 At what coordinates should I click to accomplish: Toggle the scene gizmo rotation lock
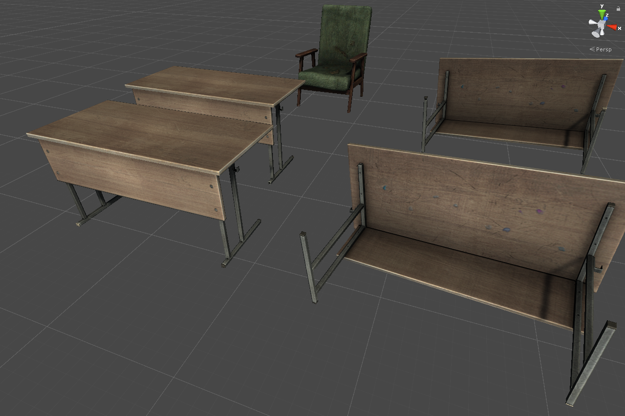click(x=619, y=9)
